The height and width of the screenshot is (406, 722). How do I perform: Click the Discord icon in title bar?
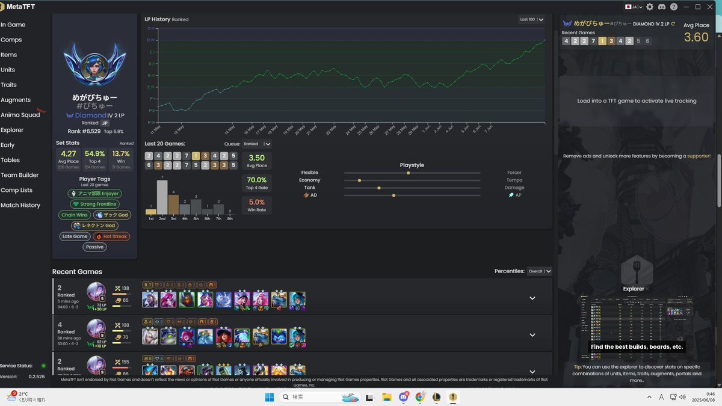point(661,7)
